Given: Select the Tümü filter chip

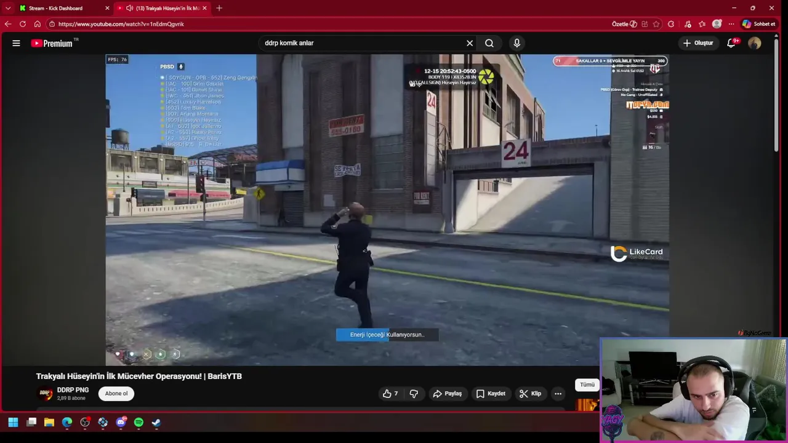Looking at the screenshot, I should pyautogui.click(x=587, y=385).
